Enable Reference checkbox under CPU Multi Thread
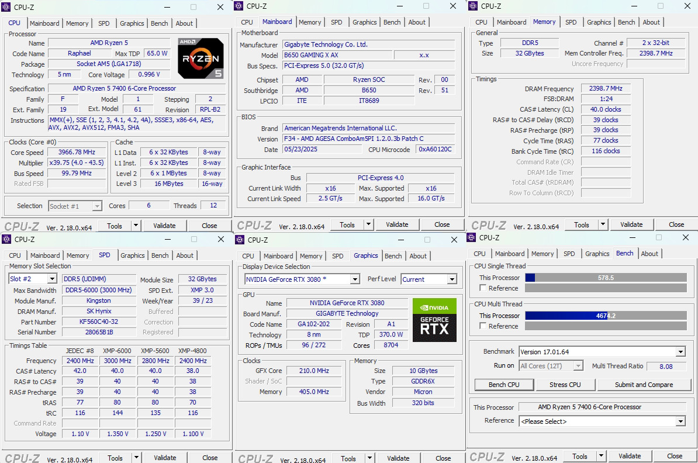The image size is (698, 463). point(482,326)
